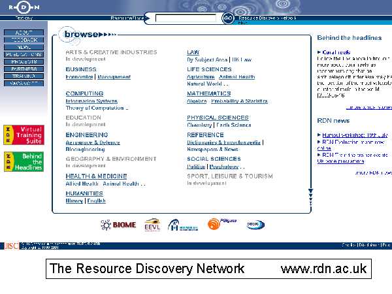Open the Publications sidebar button
The image size is (392, 294).
(x=24, y=54)
